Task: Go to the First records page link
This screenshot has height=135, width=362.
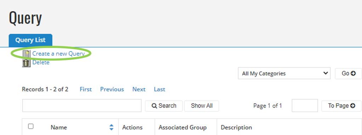Action: point(86,89)
